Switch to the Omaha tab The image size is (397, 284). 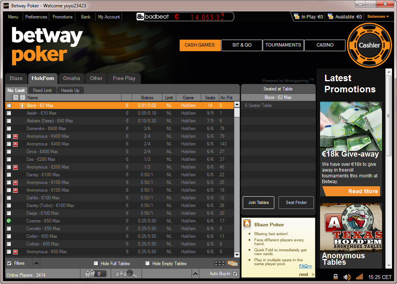tap(72, 79)
